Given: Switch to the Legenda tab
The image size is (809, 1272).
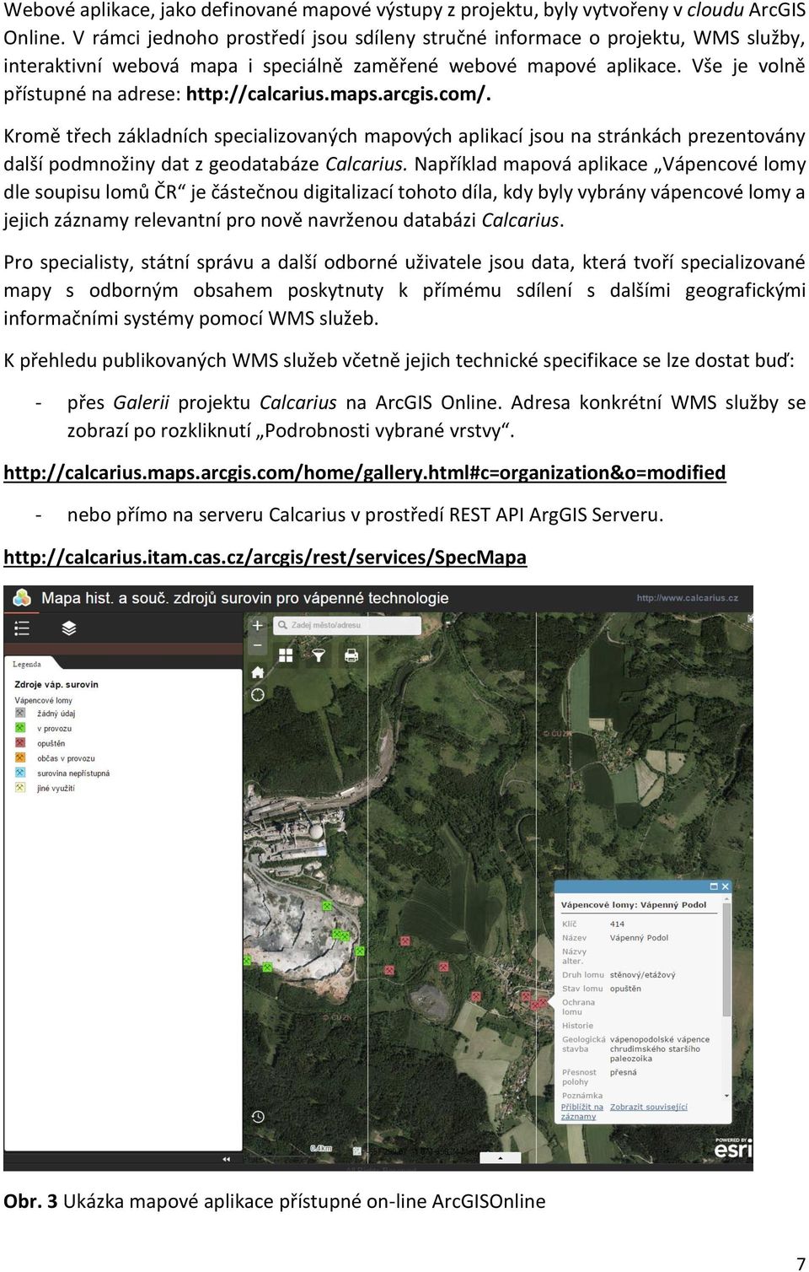Looking at the screenshot, I should pyautogui.click(x=27, y=664).
